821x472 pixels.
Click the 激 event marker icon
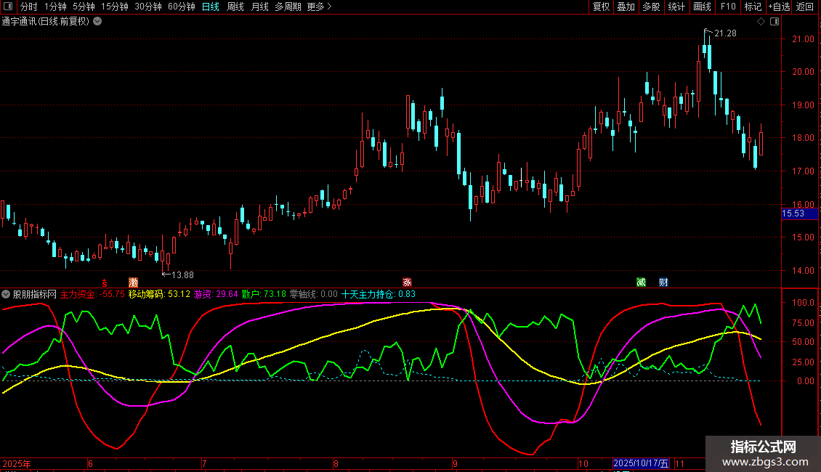tap(134, 282)
